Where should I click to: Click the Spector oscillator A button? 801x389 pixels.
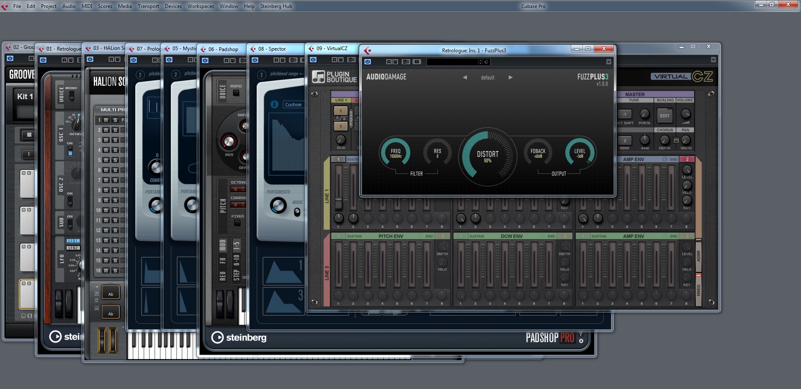[274, 104]
